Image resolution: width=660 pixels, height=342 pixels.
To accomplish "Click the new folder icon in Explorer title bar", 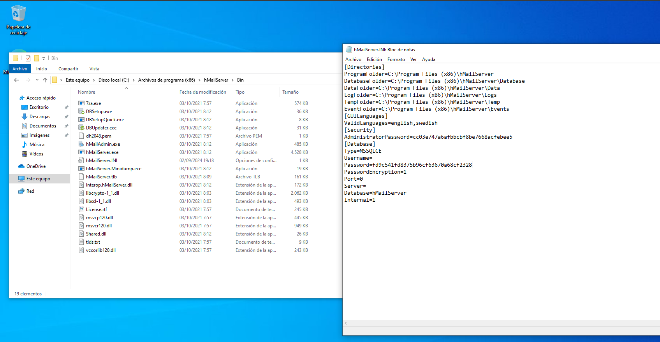I will coord(37,58).
